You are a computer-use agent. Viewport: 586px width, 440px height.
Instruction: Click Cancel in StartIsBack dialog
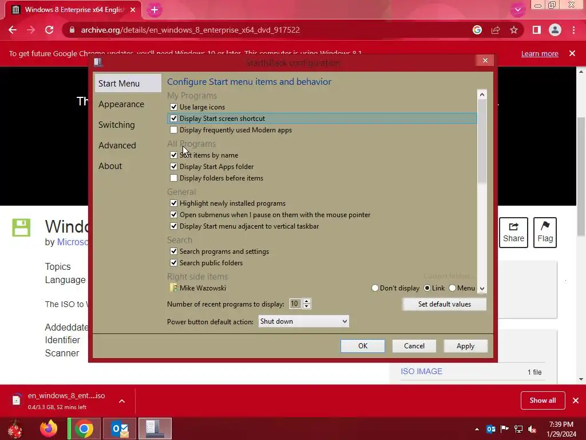coord(414,346)
